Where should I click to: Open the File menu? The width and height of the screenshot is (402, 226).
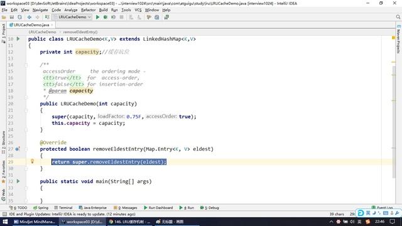coord(4,10)
